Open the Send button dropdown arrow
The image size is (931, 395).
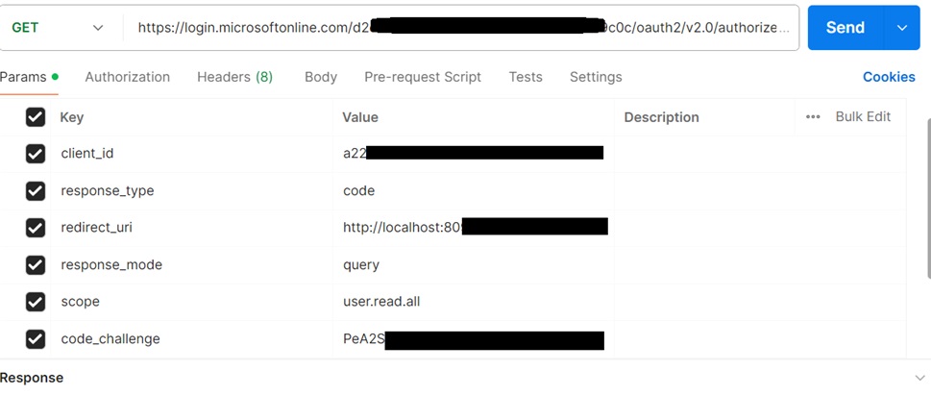coord(902,28)
